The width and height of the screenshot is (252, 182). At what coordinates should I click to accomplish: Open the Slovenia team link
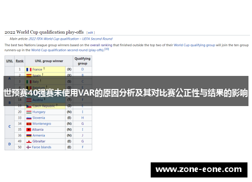click(39, 118)
